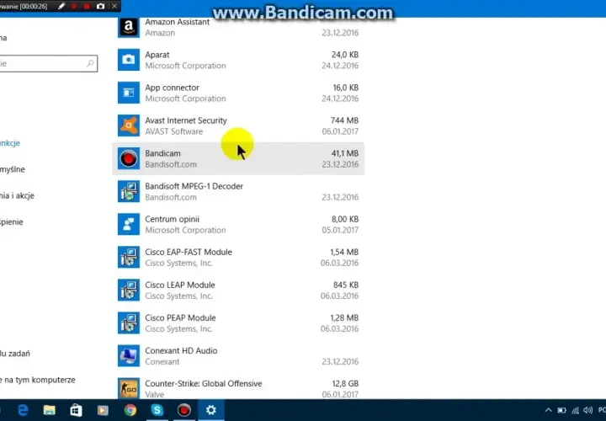Click the 8,00 KB size value
This screenshot has width=606, height=421.
click(x=345, y=219)
